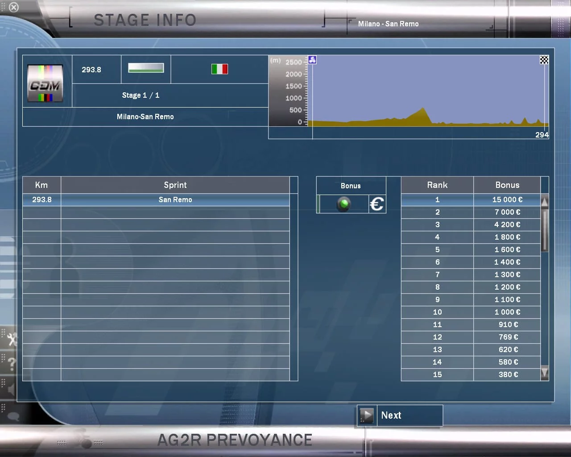
Task: Open the tools settings icon in sidebar
Action: [x=11, y=340]
